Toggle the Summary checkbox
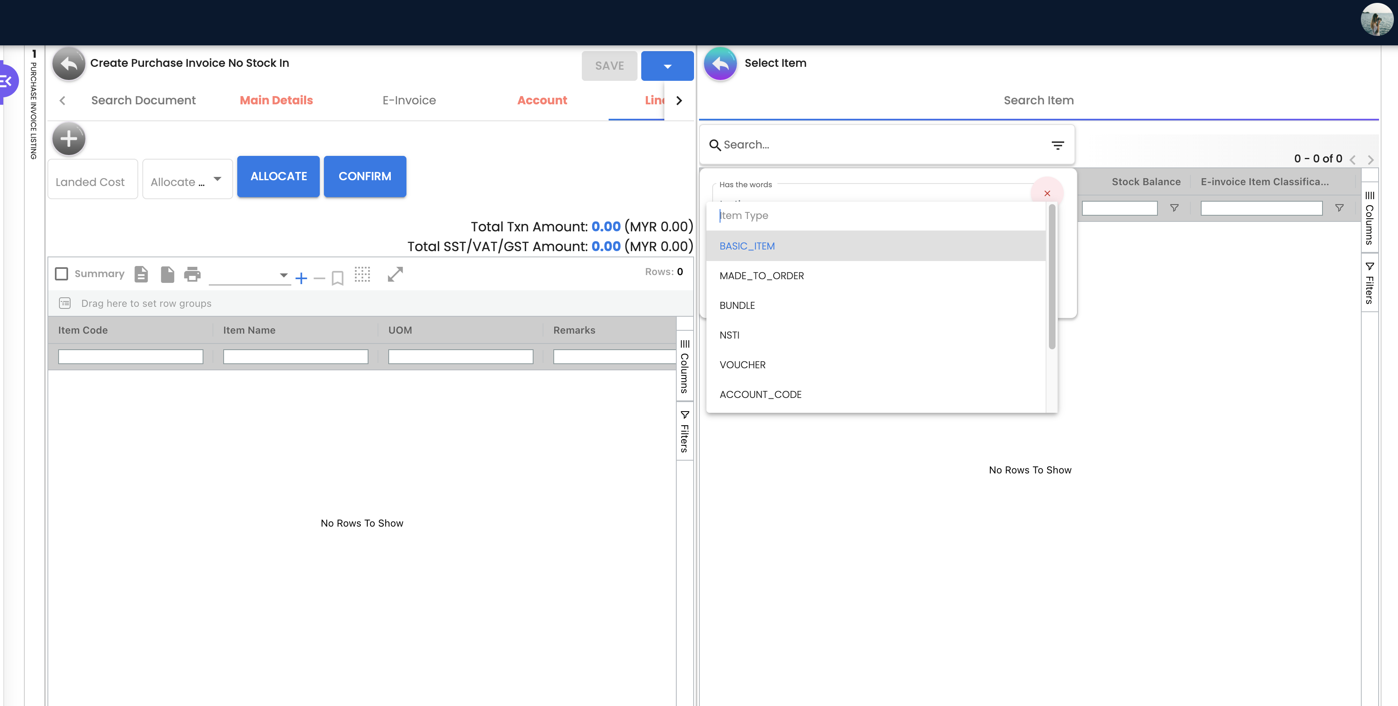 pos(61,274)
